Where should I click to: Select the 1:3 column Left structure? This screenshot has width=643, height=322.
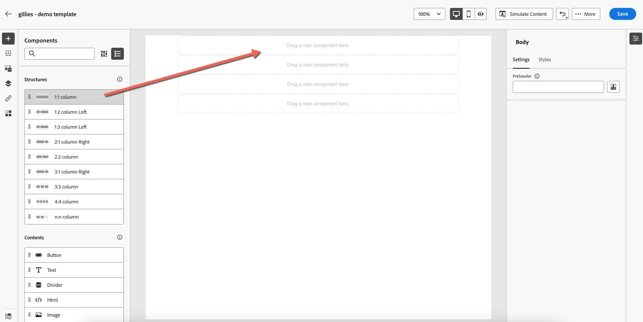(74, 127)
